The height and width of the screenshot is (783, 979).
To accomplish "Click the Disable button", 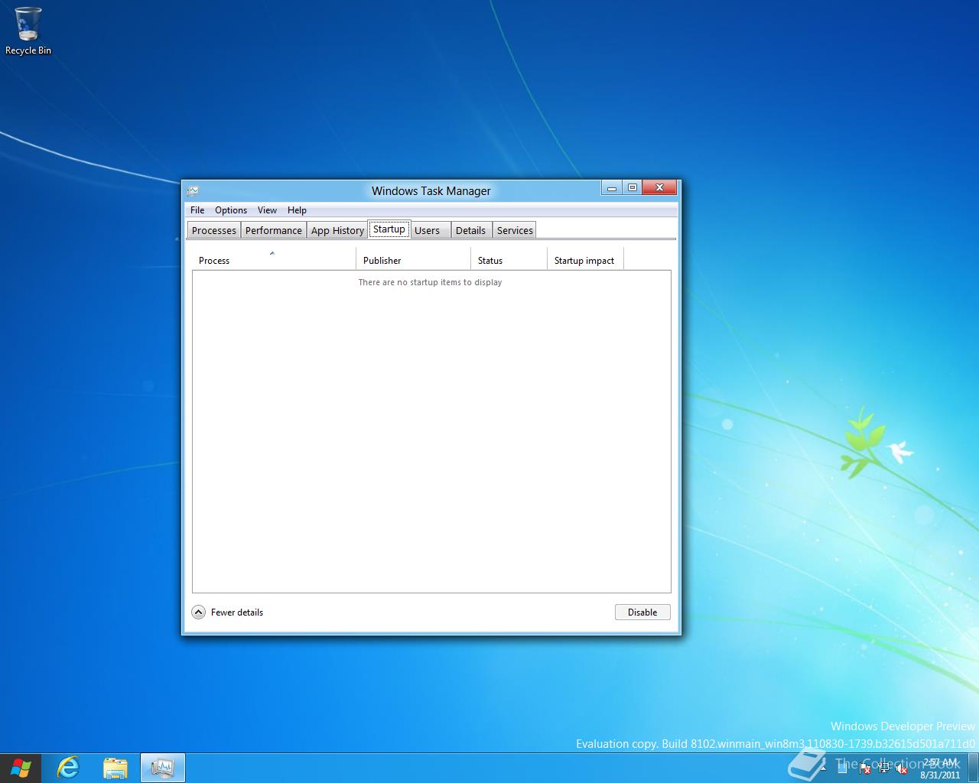I will point(642,612).
